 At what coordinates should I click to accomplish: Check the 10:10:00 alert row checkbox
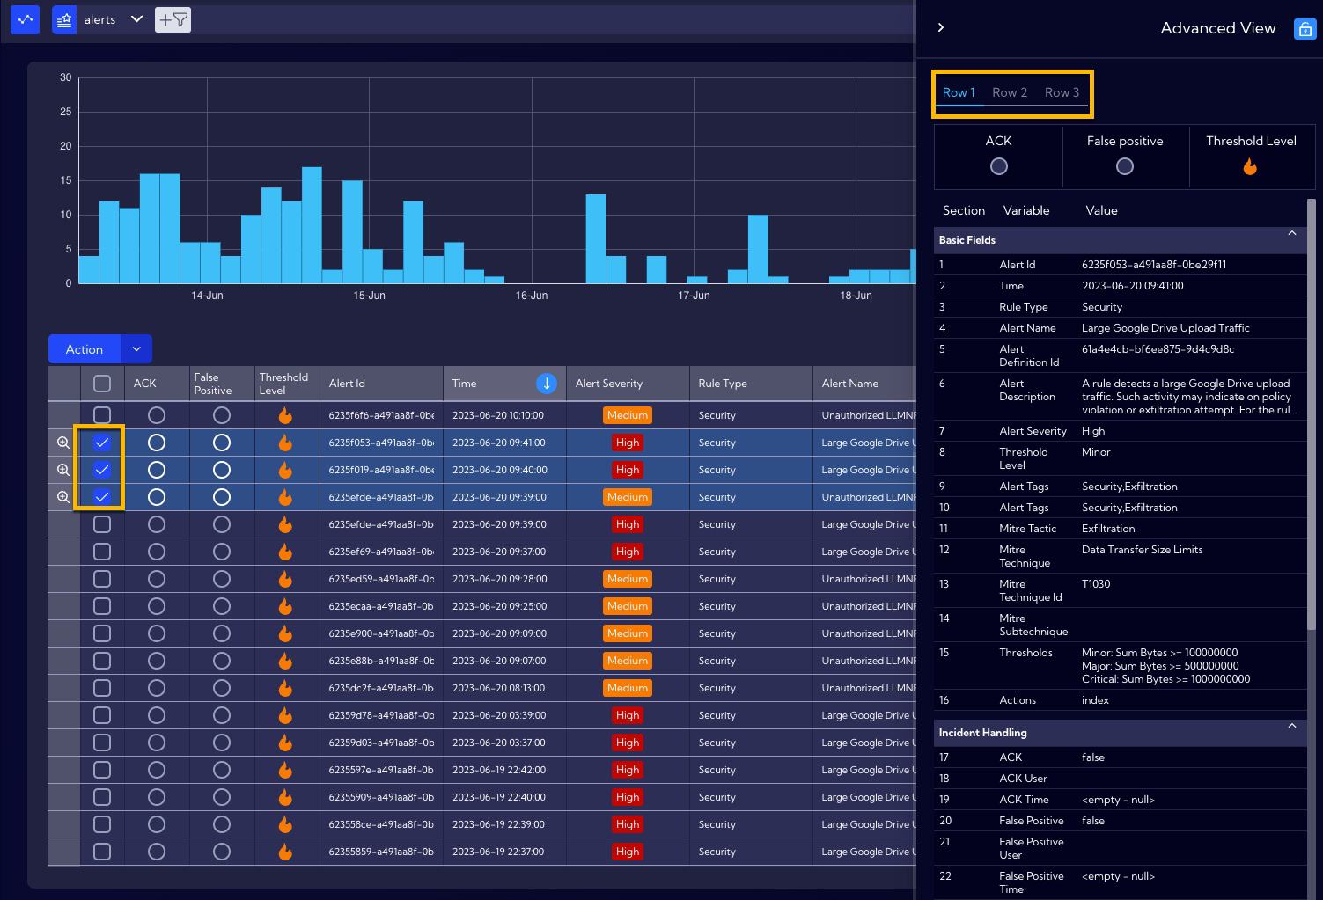102,415
